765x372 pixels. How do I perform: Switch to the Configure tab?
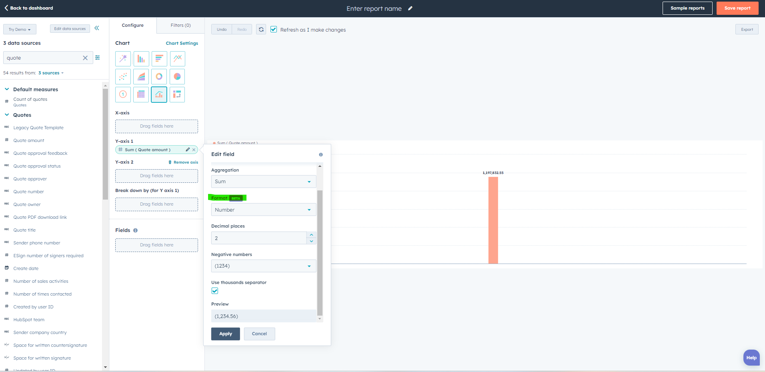click(x=133, y=25)
